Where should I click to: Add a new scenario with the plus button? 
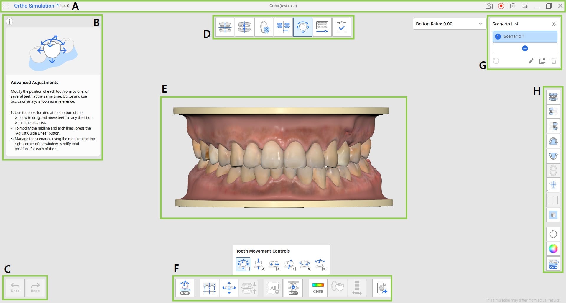click(525, 48)
